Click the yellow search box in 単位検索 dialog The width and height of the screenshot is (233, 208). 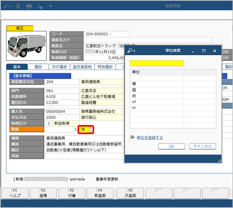[x=157, y=63]
